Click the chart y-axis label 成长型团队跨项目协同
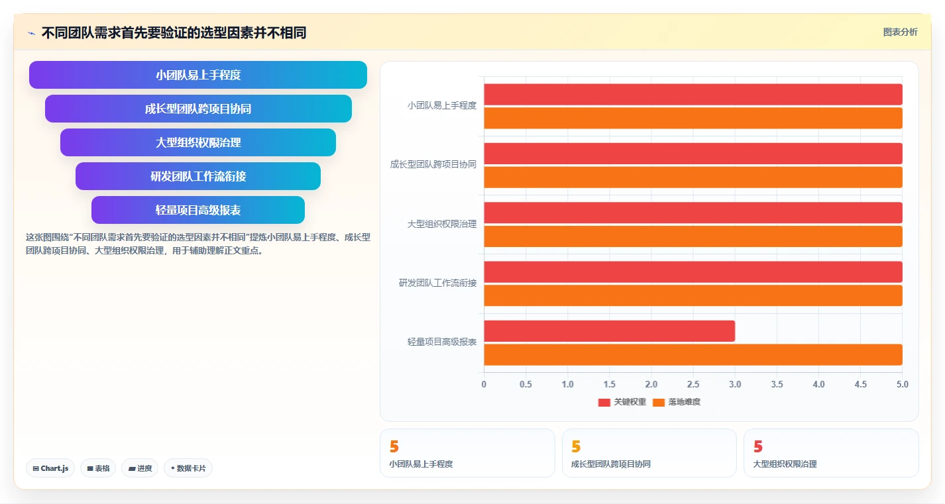945x504 pixels. pos(433,165)
